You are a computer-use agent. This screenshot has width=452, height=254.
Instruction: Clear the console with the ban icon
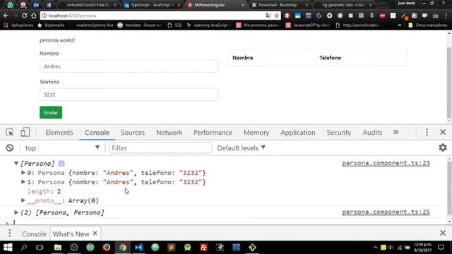click(10, 147)
